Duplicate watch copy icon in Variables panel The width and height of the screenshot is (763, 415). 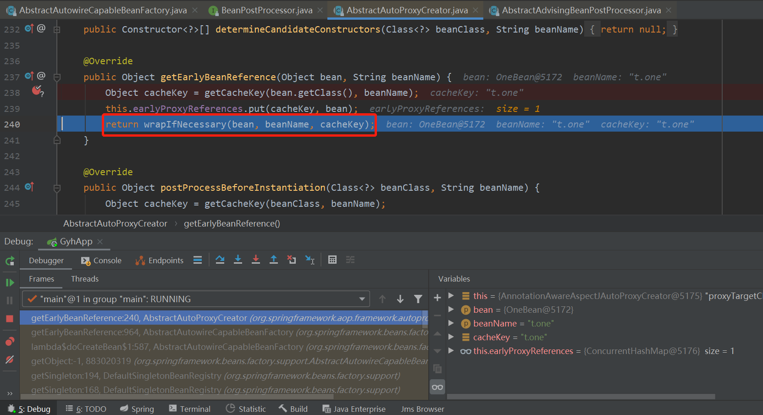pyautogui.click(x=437, y=369)
